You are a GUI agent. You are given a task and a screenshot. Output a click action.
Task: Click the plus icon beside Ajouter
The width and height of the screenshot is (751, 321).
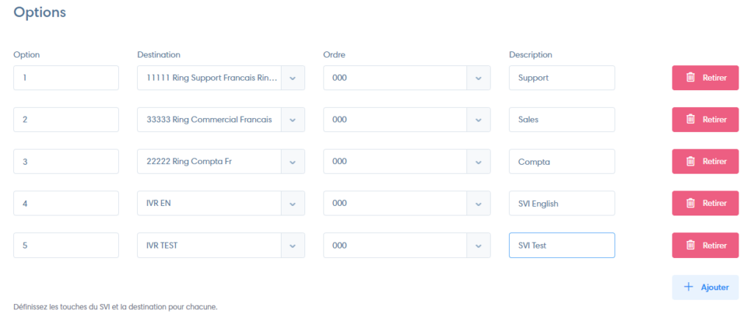point(689,287)
